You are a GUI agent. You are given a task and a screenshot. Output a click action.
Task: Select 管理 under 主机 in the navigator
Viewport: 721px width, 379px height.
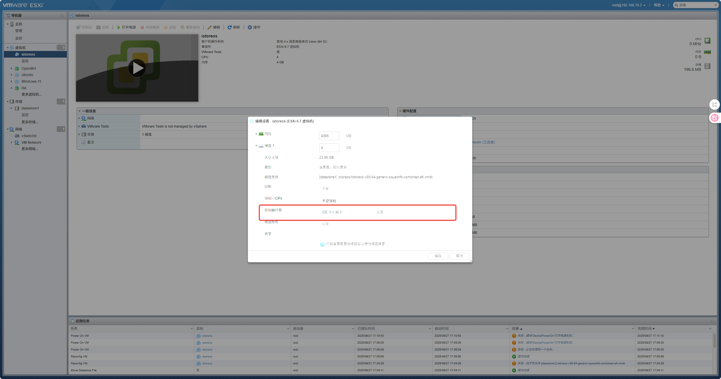[19, 31]
